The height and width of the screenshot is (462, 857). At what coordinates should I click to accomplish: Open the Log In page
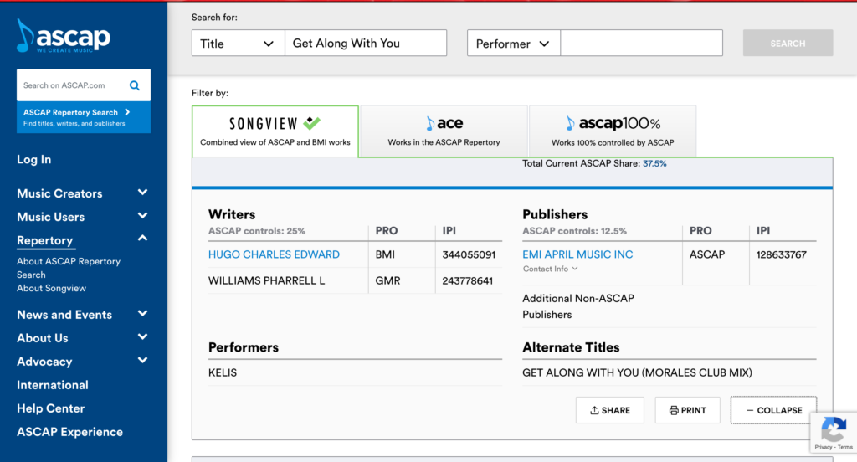33,159
